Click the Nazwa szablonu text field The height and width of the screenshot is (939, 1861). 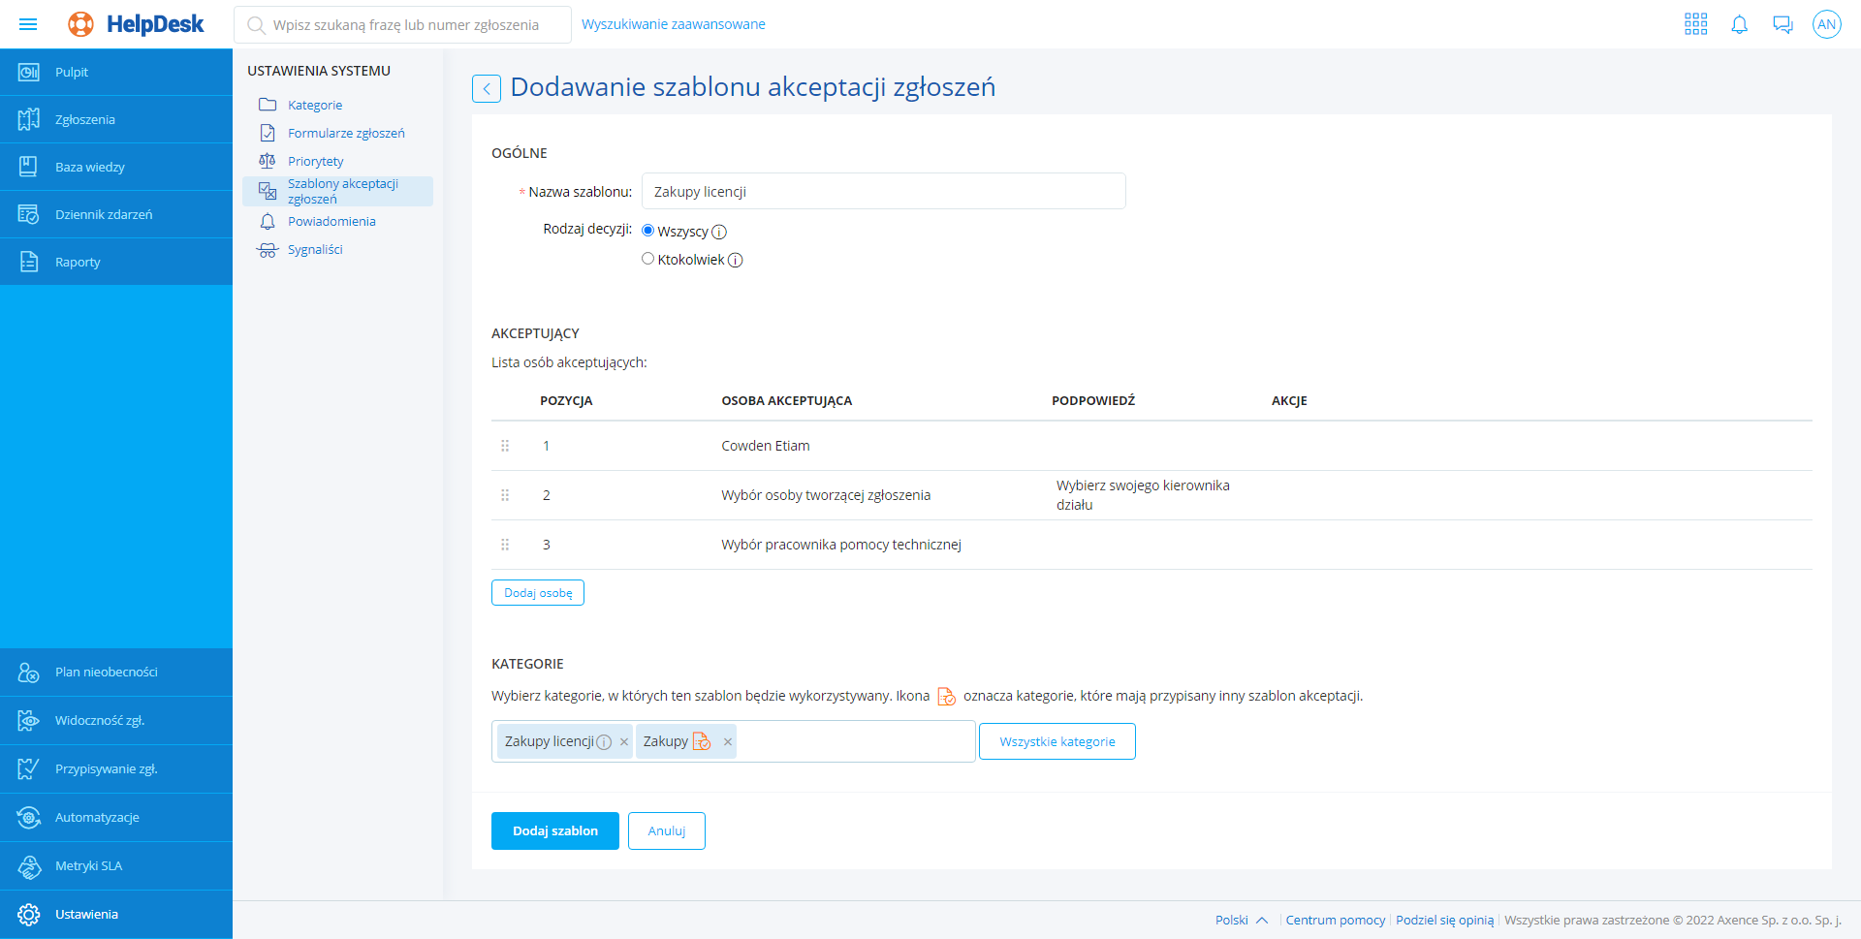coord(883,192)
